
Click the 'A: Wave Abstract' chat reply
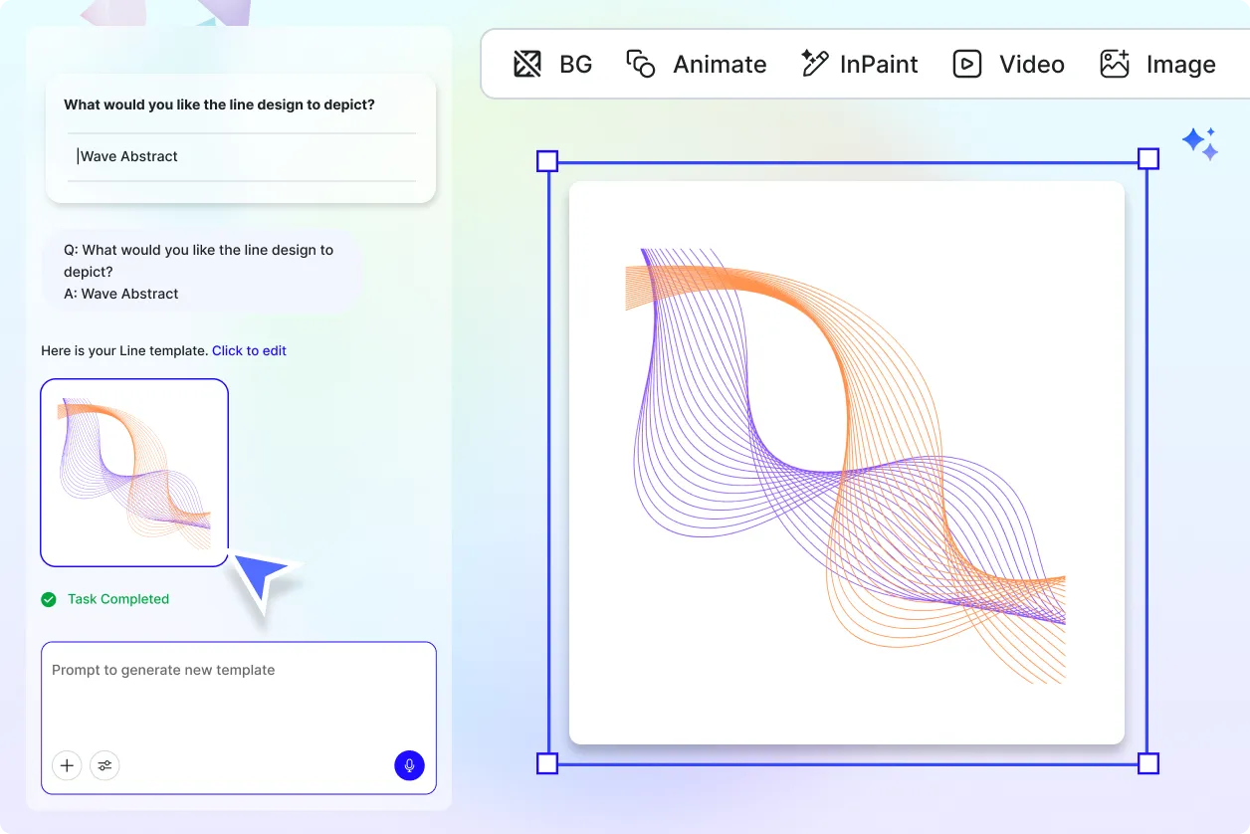click(x=121, y=294)
